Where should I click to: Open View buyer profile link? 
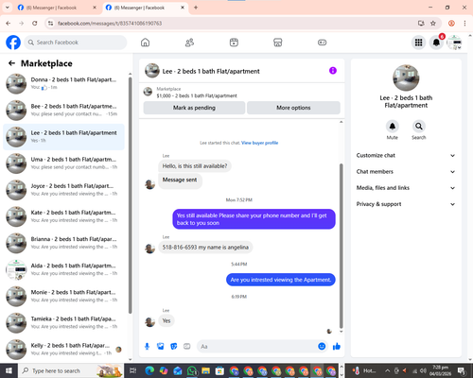260,143
